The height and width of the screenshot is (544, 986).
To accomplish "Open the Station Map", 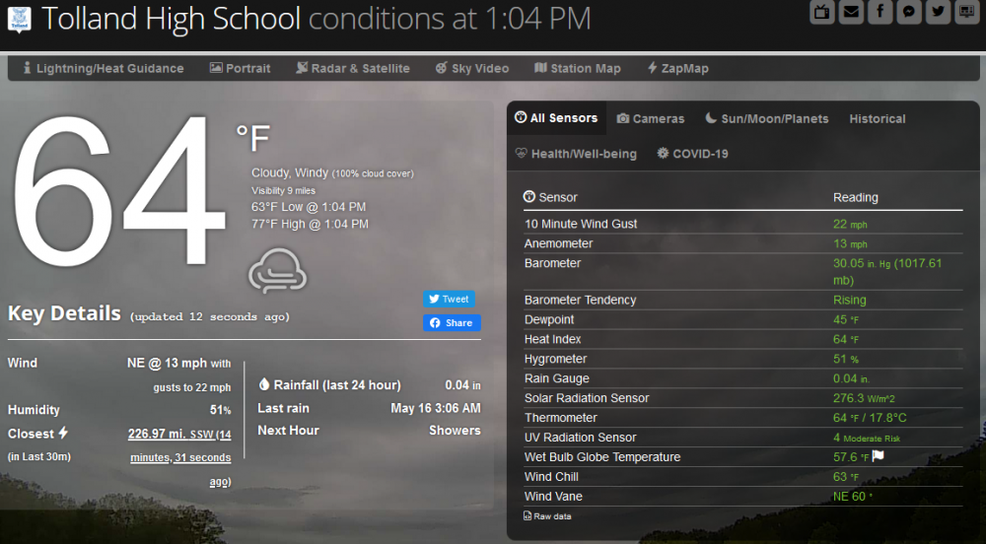I will 577,68.
